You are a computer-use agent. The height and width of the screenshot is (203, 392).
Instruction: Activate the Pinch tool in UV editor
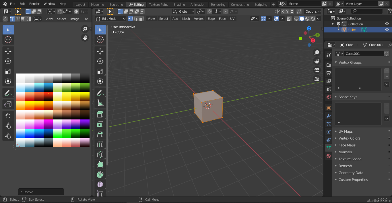(8, 136)
